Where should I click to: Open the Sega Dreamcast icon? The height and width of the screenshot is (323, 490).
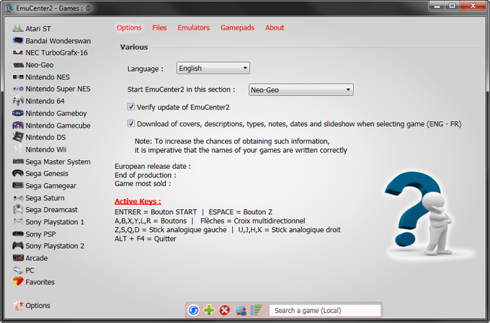coord(18,209)
